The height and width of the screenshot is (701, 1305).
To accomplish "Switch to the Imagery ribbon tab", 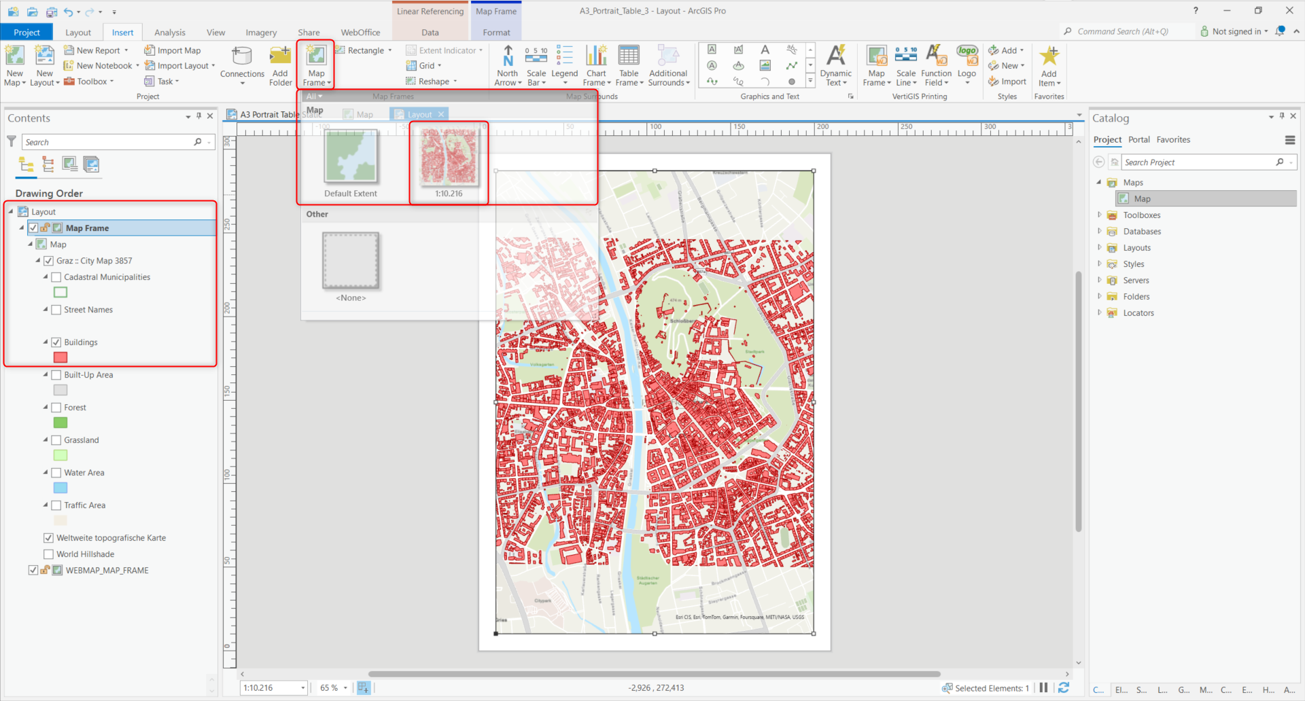I will click(261, 32).
